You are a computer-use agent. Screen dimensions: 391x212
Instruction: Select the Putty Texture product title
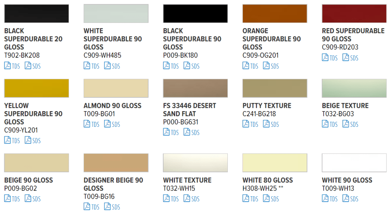pos(267,105)
